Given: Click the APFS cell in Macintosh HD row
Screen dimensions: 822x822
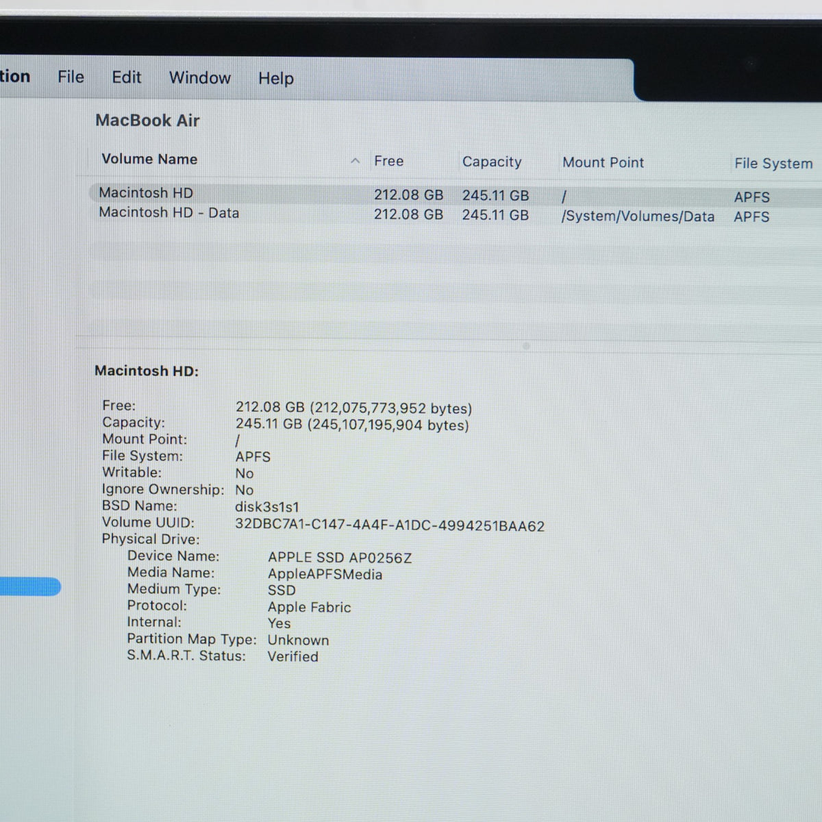Looking at the screenshot, I should point(751,197).
